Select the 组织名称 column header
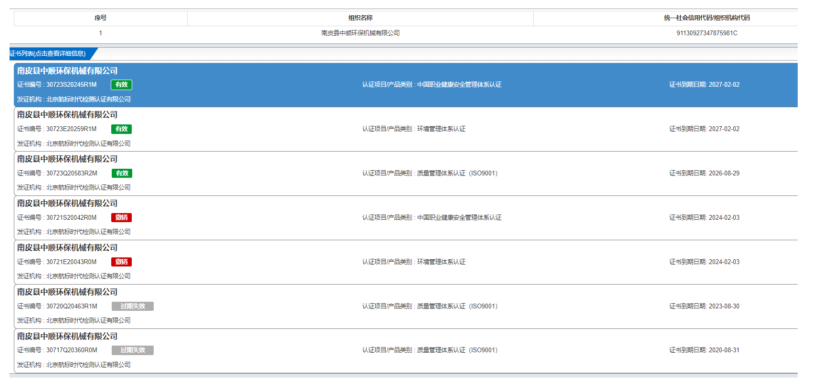This screenshot has width=834, height=378. (x=360, y=18)
